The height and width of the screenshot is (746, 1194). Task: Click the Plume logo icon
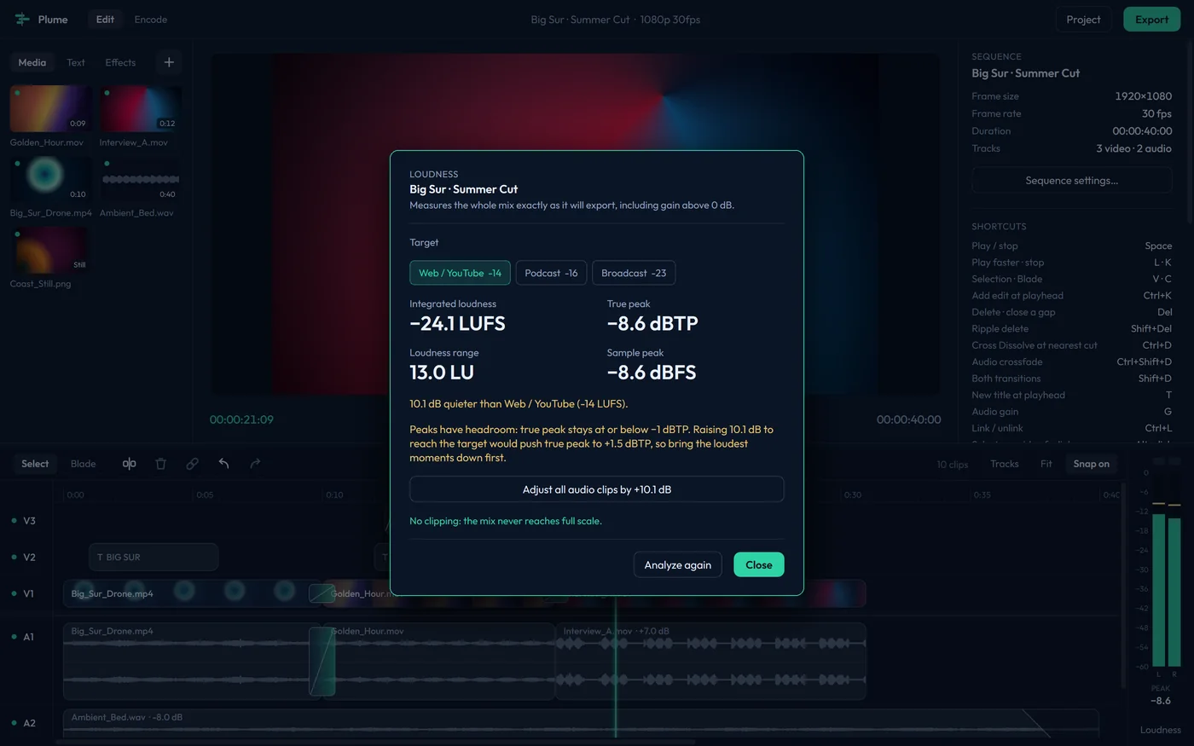22,19
